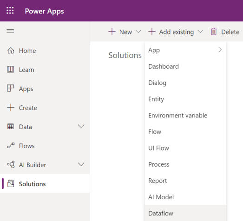The width and height of the screenshot is (243, 221).
Task: Click the Create plus icon in sidebar
Action: 11,107
